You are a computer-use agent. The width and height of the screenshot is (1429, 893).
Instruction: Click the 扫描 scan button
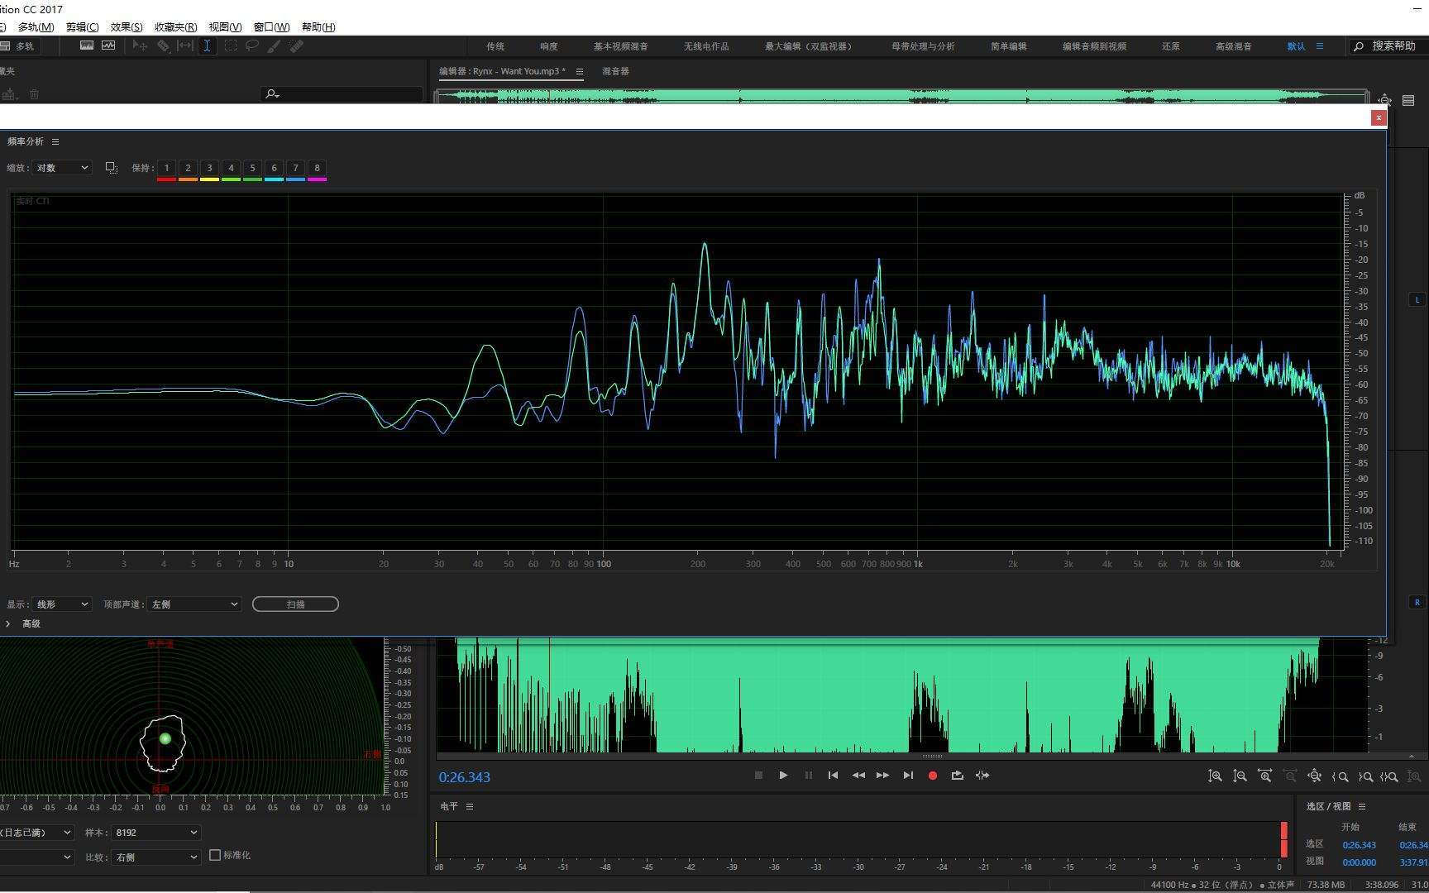[x=295, y=604]
